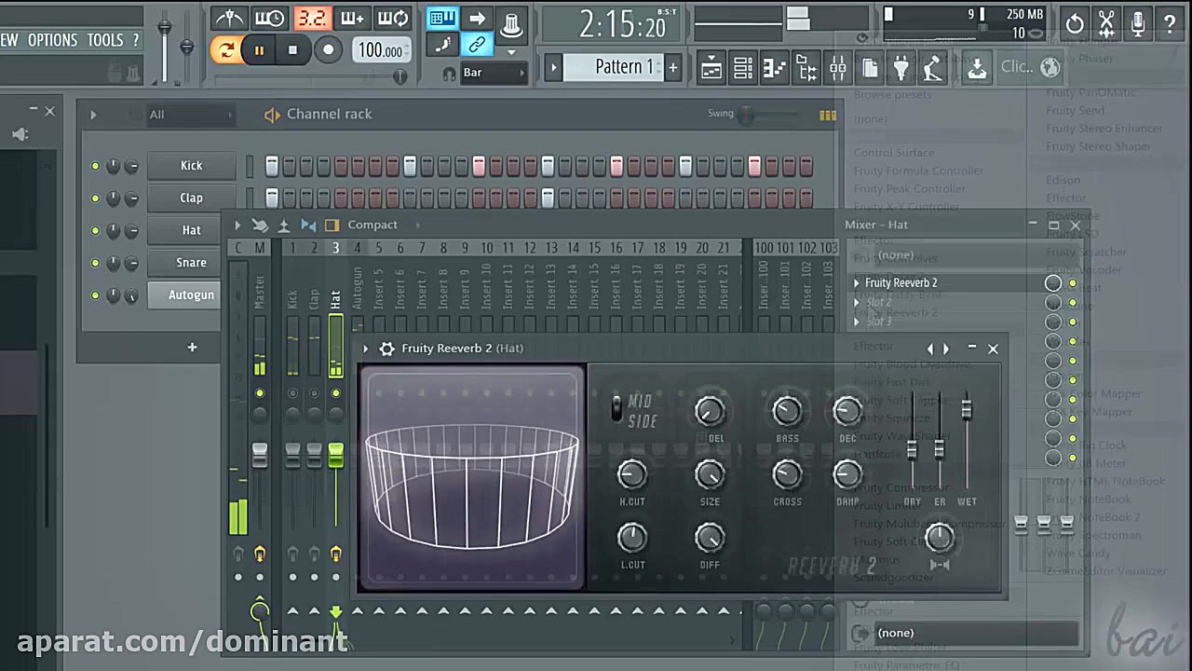
Task: Switch to song mode arrow icon
Action: point(477,19)
